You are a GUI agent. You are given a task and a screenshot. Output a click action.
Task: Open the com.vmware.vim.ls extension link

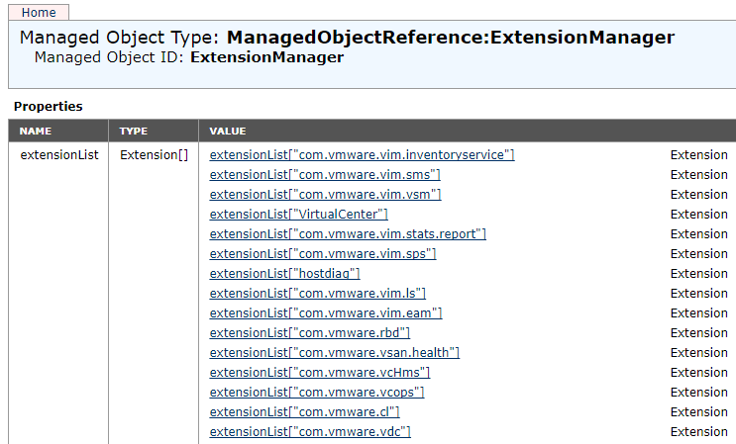(317, 293)
